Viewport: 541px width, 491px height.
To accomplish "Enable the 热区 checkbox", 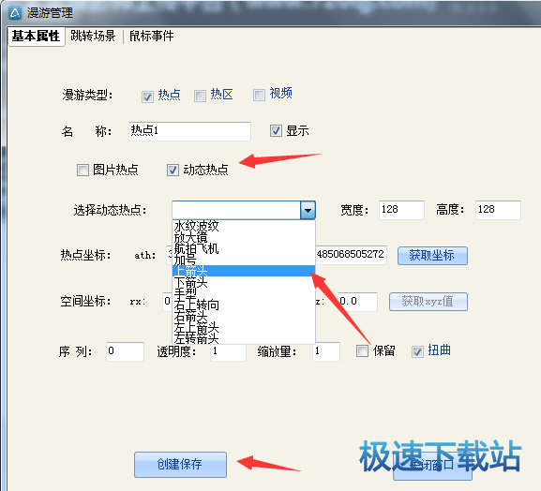I will [200, 96].
